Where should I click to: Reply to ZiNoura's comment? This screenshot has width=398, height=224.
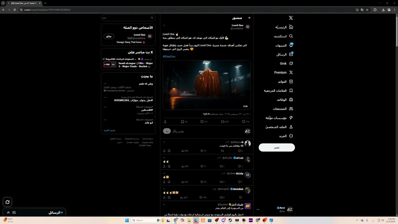pos(240,151)
